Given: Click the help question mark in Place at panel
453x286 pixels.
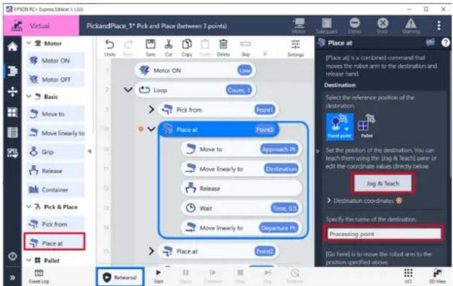Looking at the screenshot, I should point(445,43).
